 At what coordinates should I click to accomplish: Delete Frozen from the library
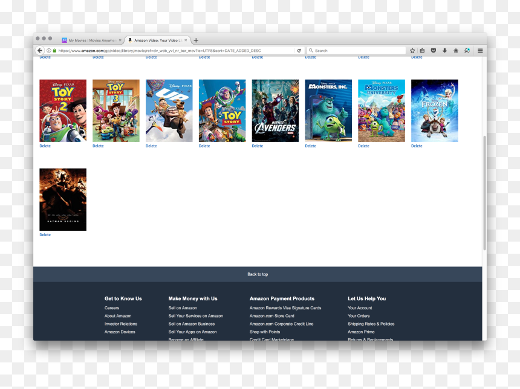[x=417, y=146]
